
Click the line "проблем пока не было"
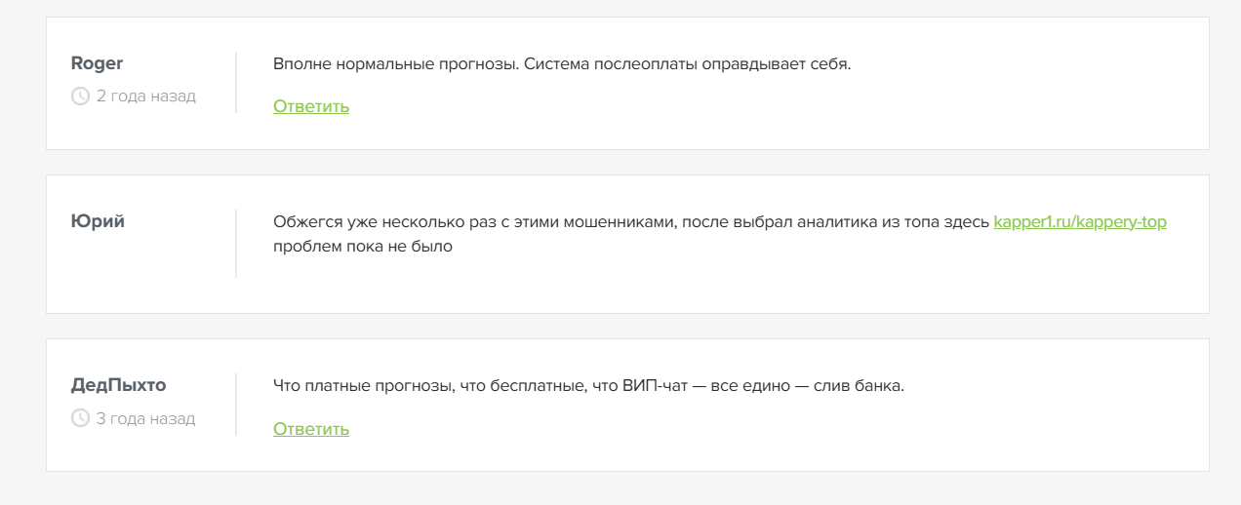click(x=363, y=247)
